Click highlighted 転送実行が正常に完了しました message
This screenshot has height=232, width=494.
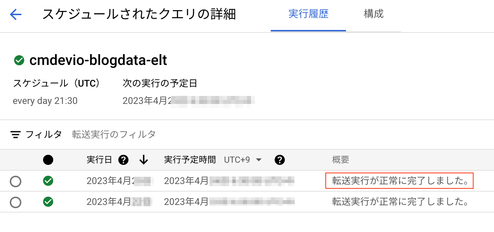400,181
